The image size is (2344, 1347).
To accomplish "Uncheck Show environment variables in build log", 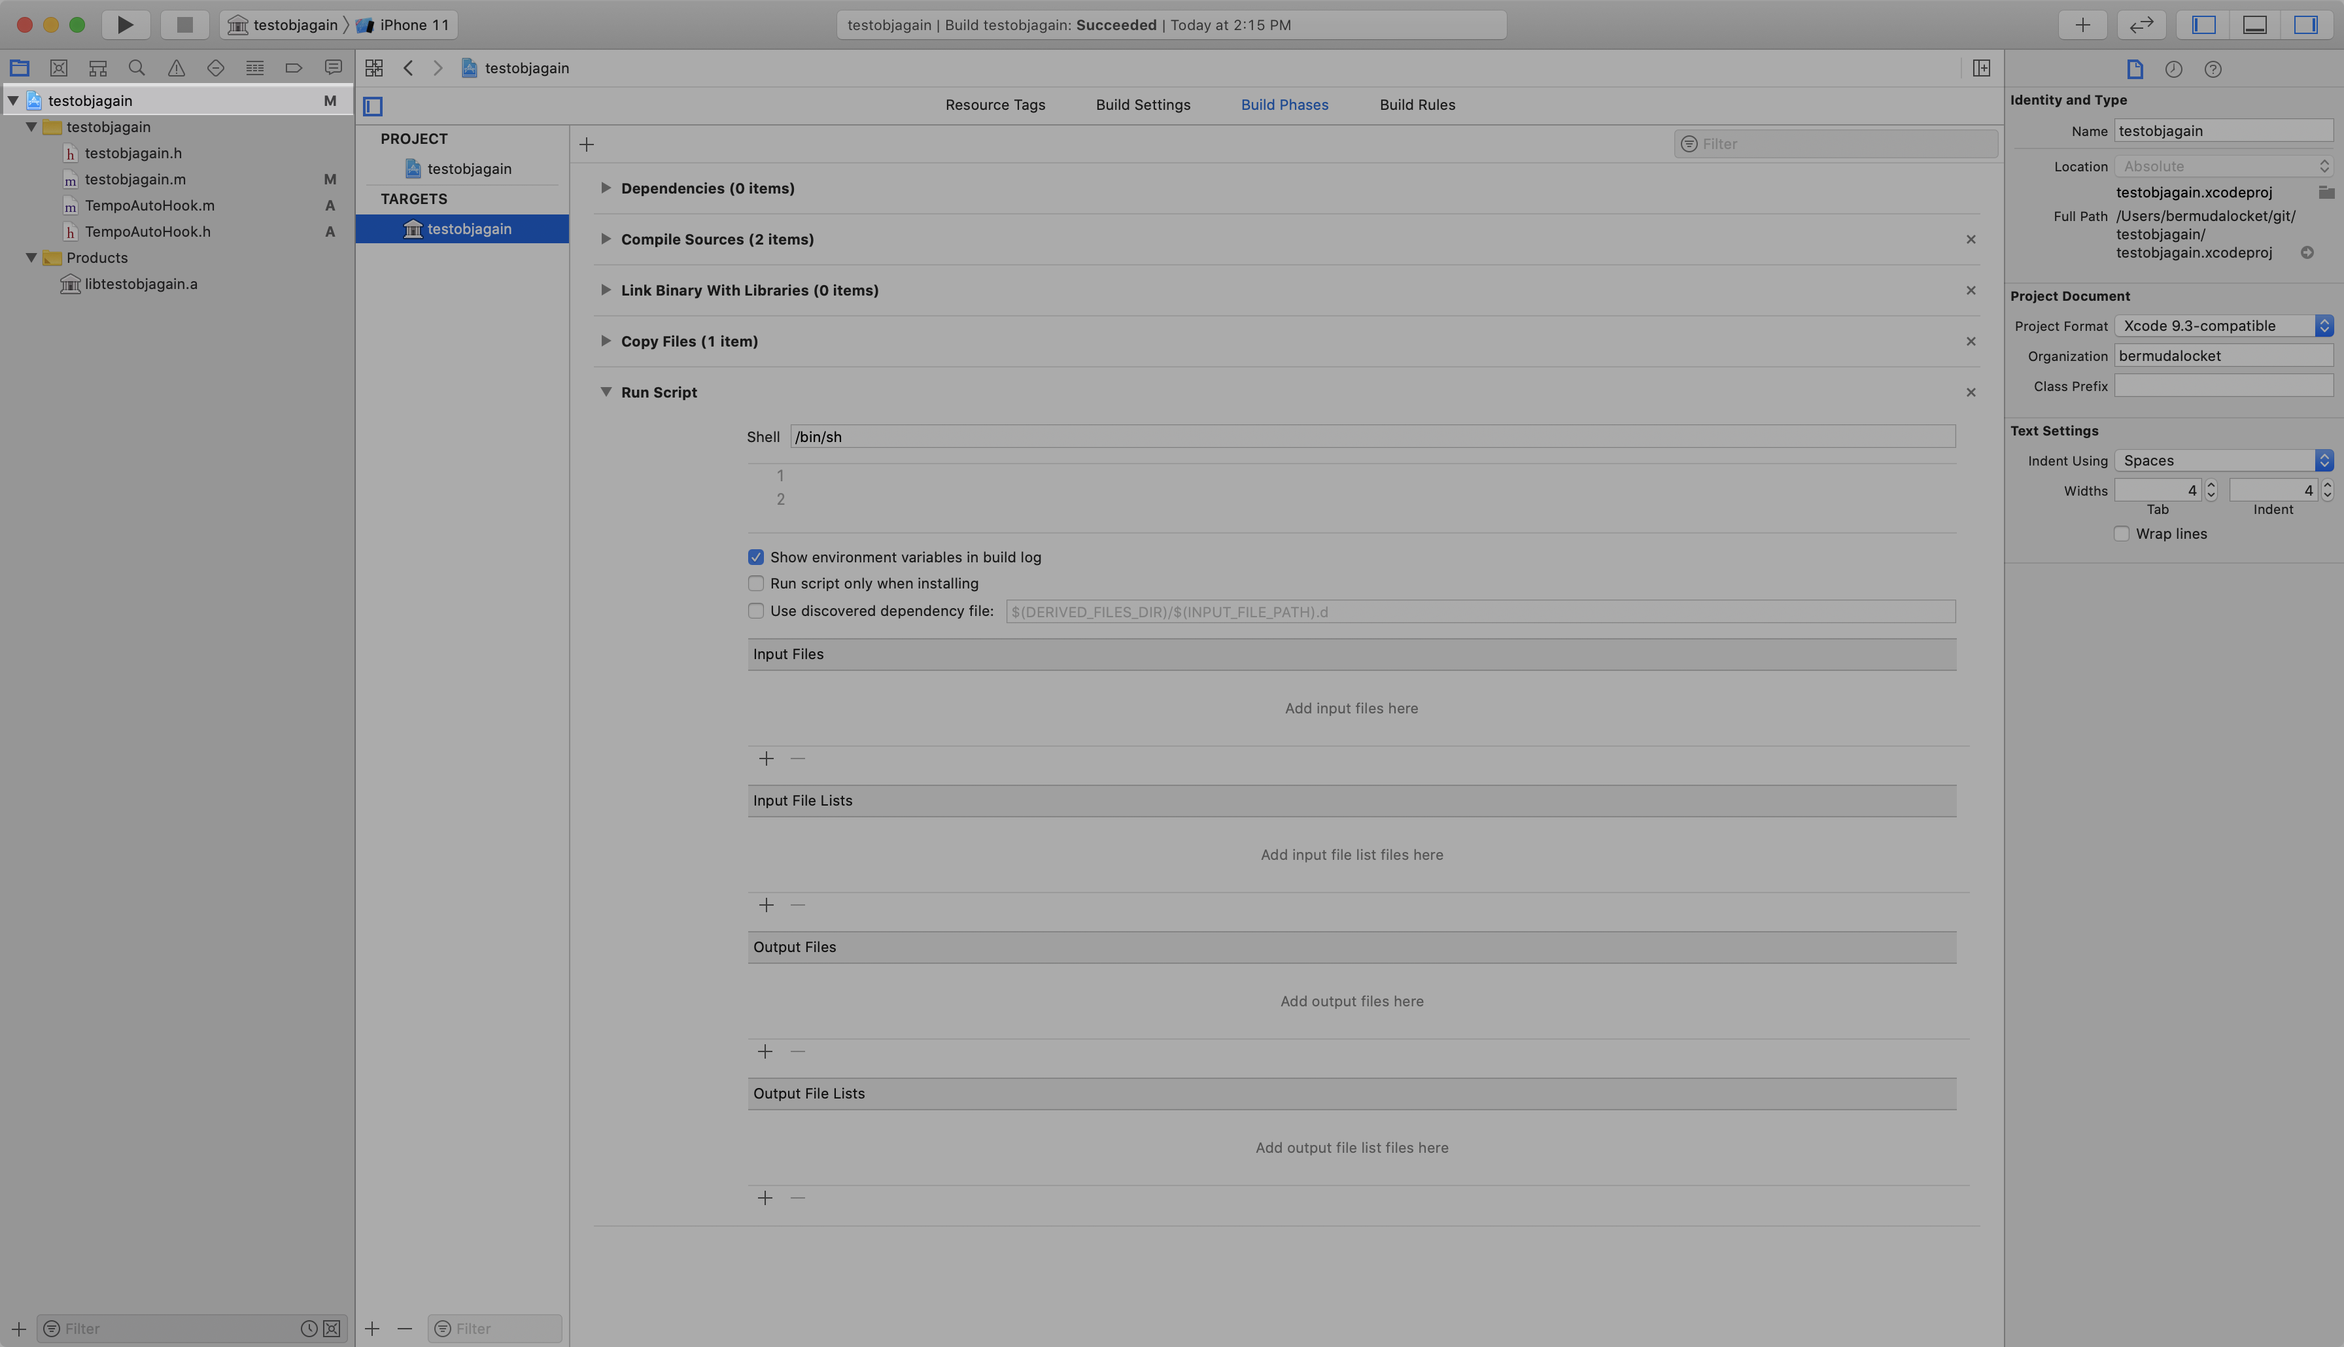I will (x=756, y=557).
